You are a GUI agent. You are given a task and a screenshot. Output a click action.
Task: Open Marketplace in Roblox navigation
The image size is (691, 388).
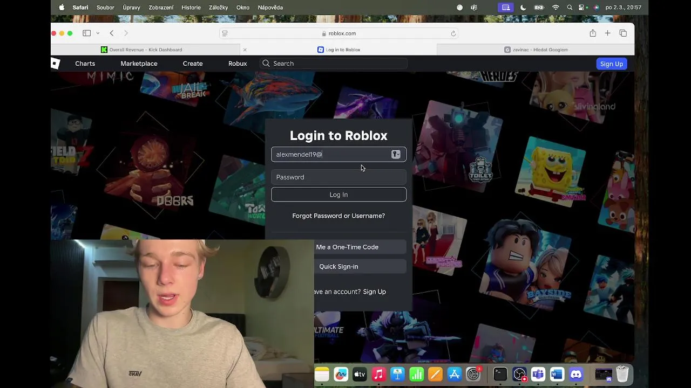[x=139, y=64]
